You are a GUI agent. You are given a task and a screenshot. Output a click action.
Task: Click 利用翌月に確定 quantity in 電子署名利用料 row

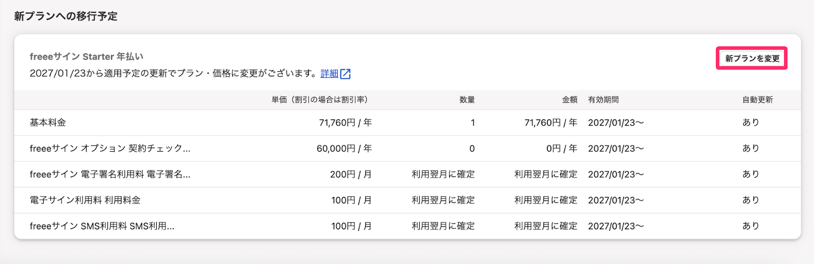click(444, 174)
